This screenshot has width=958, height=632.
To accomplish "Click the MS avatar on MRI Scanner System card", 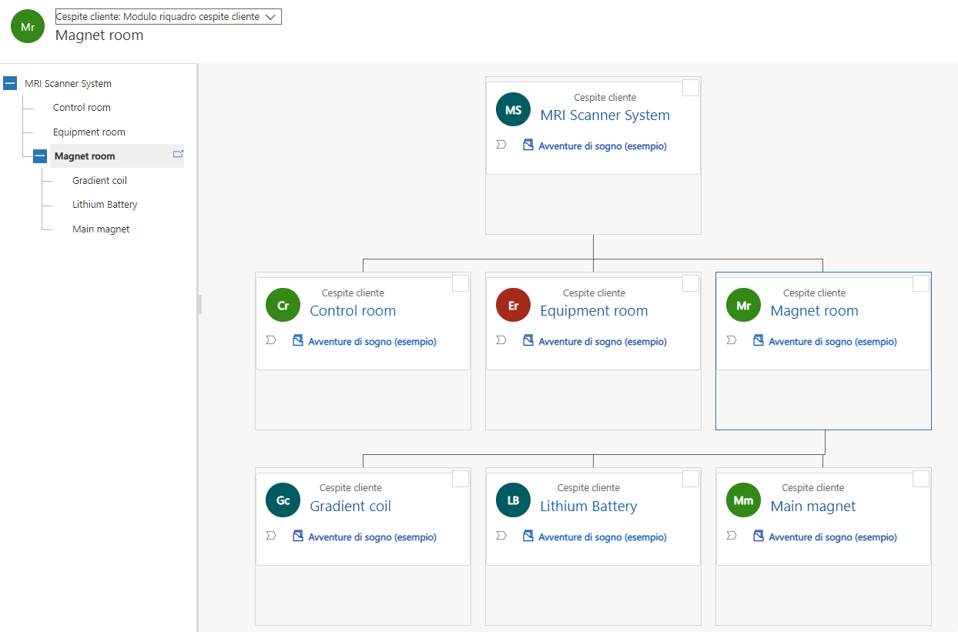I will click(x=514, y=110).
